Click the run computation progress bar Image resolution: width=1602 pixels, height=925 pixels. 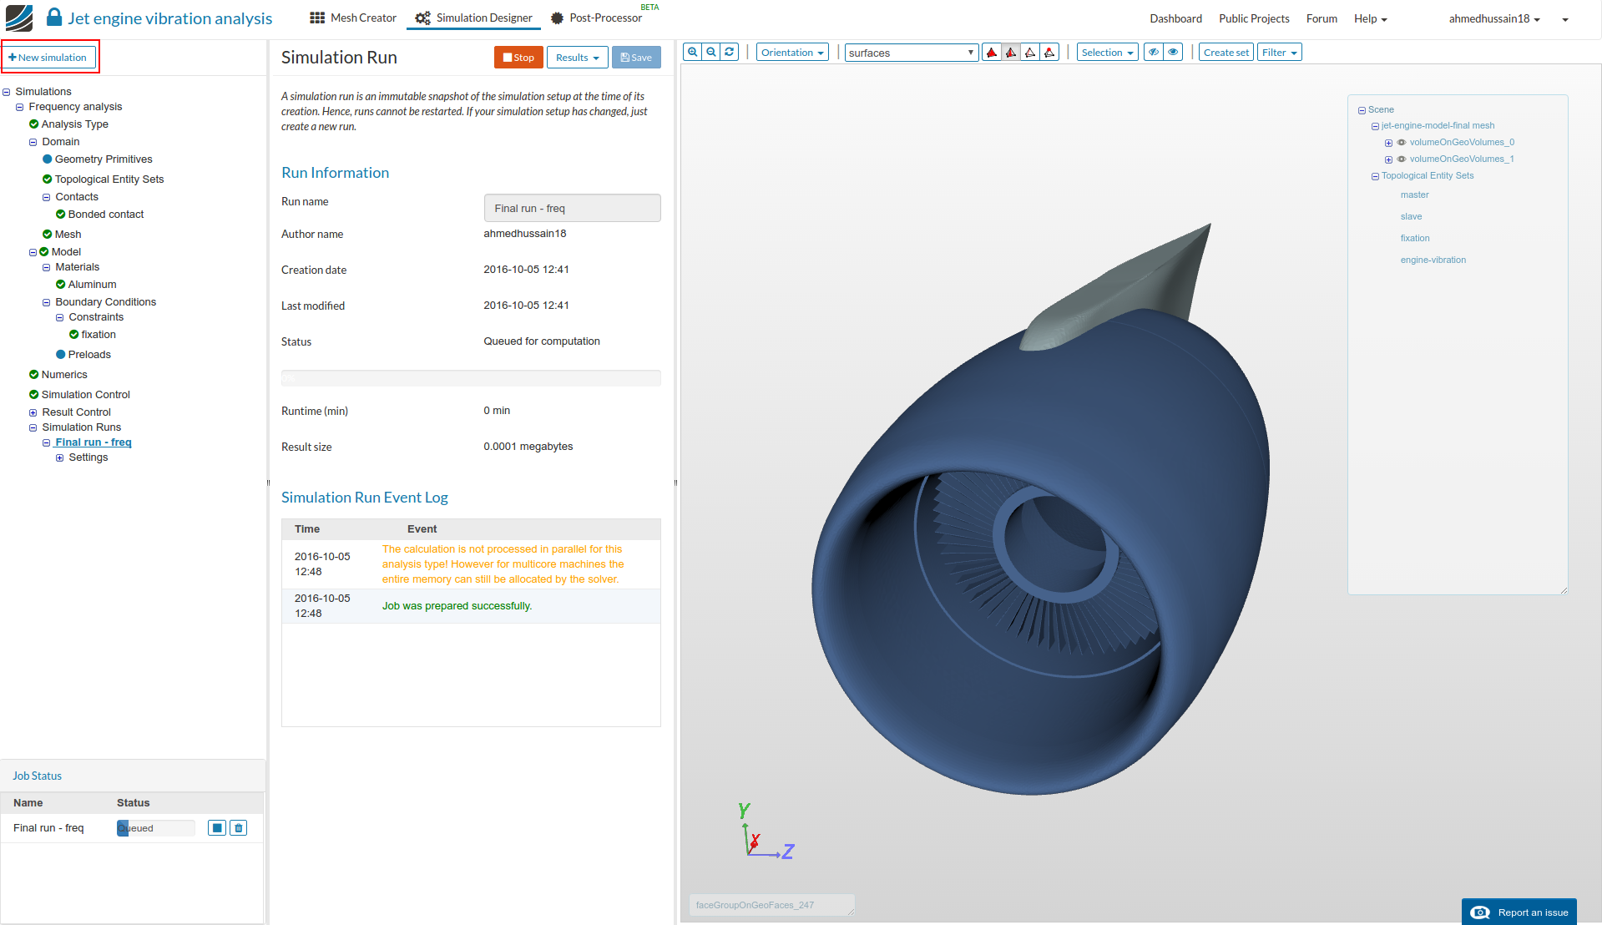(x=471, y=378)
